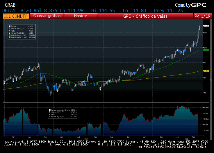The height and width of the screenshot is (153, 214).
Task: Click the white Agregar posición abierta swatch
Action: (50, 110)
